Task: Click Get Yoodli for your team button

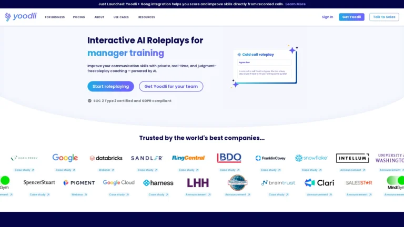Action: pos(171,87)
